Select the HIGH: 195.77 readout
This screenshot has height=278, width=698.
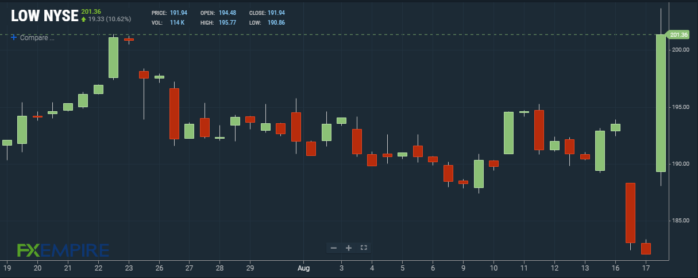(x=219, y=23)
